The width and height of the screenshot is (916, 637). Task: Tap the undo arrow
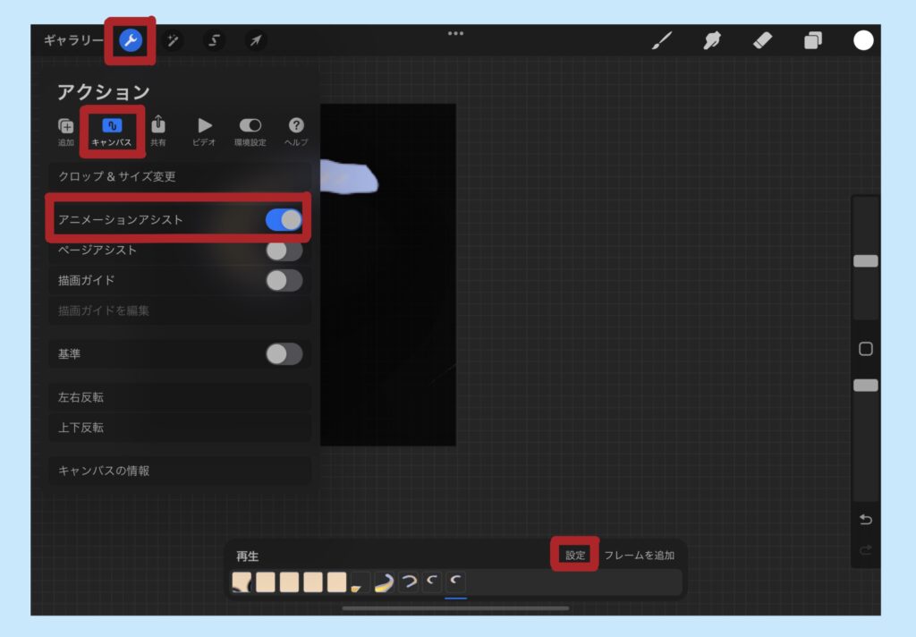click(866, 520)
